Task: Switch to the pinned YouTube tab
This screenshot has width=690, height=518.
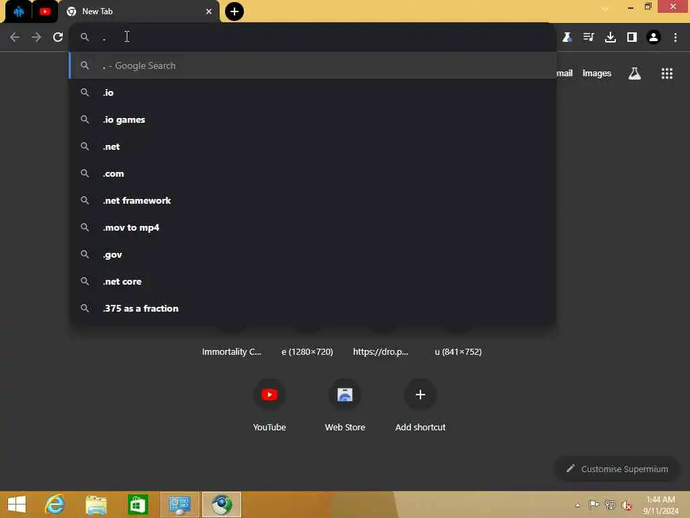Action: point(45,11)
